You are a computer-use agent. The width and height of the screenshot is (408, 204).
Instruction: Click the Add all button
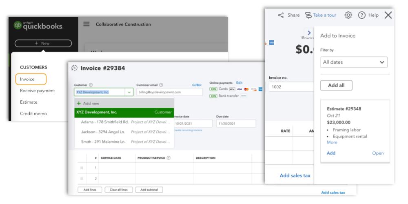coord(336,85)
